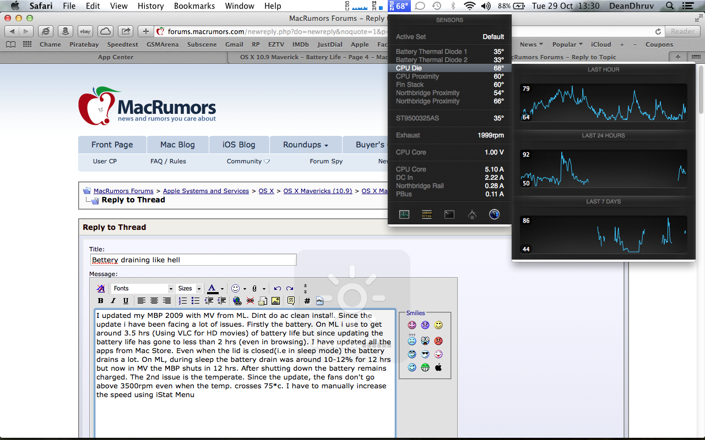
Task: Open the smilies dropdown in toolbar
Action: coord(245,289)
